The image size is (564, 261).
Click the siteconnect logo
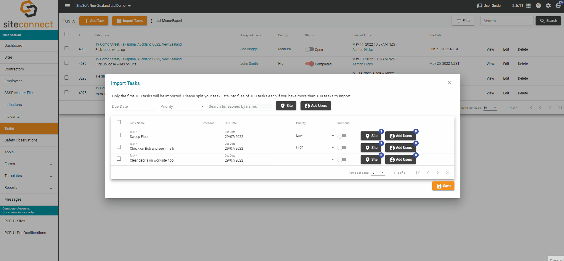(x=28, y=14)
